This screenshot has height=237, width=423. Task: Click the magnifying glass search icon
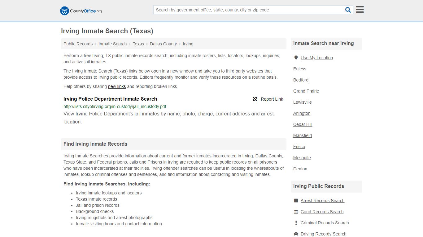click(348, 10)
